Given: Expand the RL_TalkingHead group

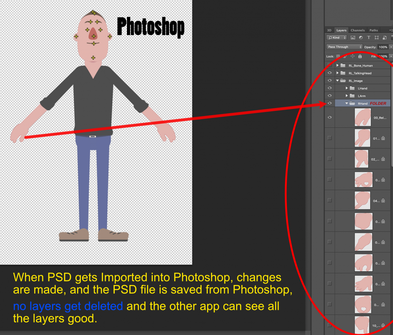Looking at the screenshot, I should [x=337, y=73].
